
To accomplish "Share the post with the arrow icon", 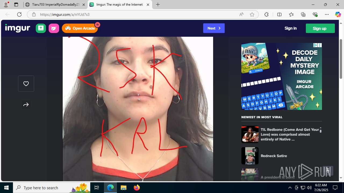I will [x=26, y=105].
